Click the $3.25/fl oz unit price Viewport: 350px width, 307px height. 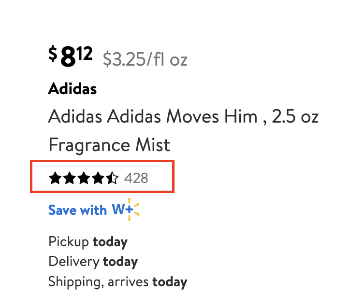[x=145, y=59]
